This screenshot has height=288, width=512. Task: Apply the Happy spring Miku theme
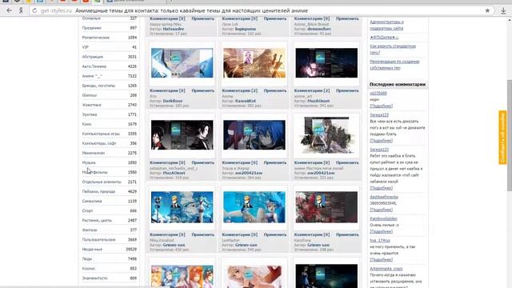pyautogui.click(x=202, y=18)
